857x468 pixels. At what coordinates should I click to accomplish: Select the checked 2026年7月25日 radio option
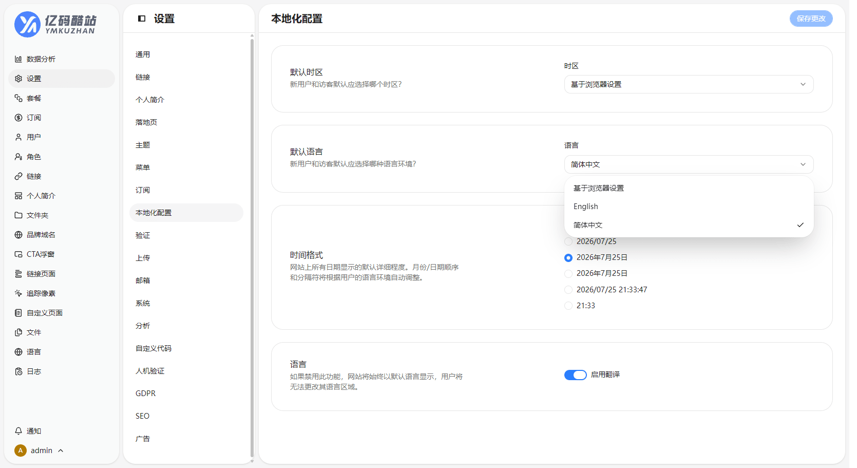[x=568, y=257]
